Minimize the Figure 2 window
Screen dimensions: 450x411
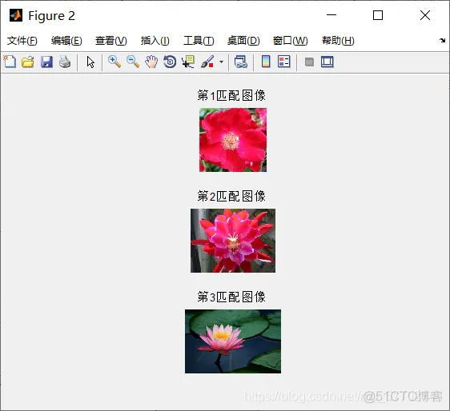click(x=331, y=15)
